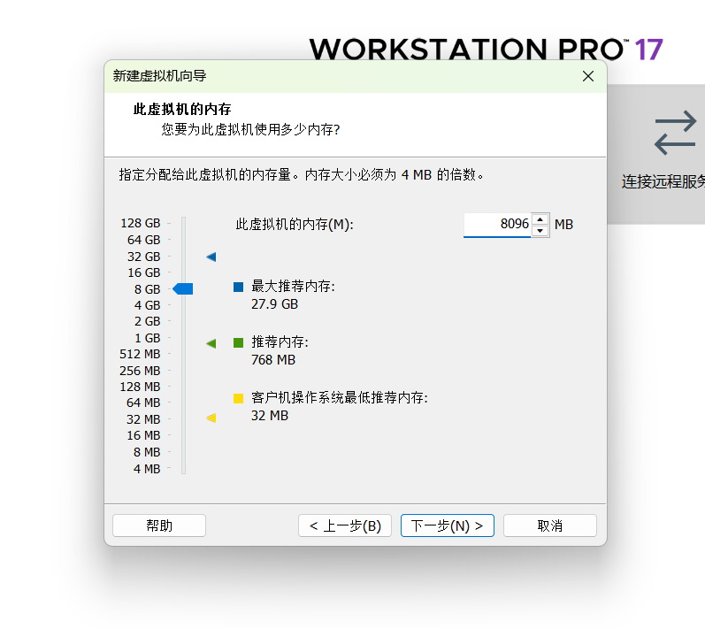This screenshot has height=629, width=705.
Task: Click the connect remote server arrows icon in background
Action: [x=675, y=133]
